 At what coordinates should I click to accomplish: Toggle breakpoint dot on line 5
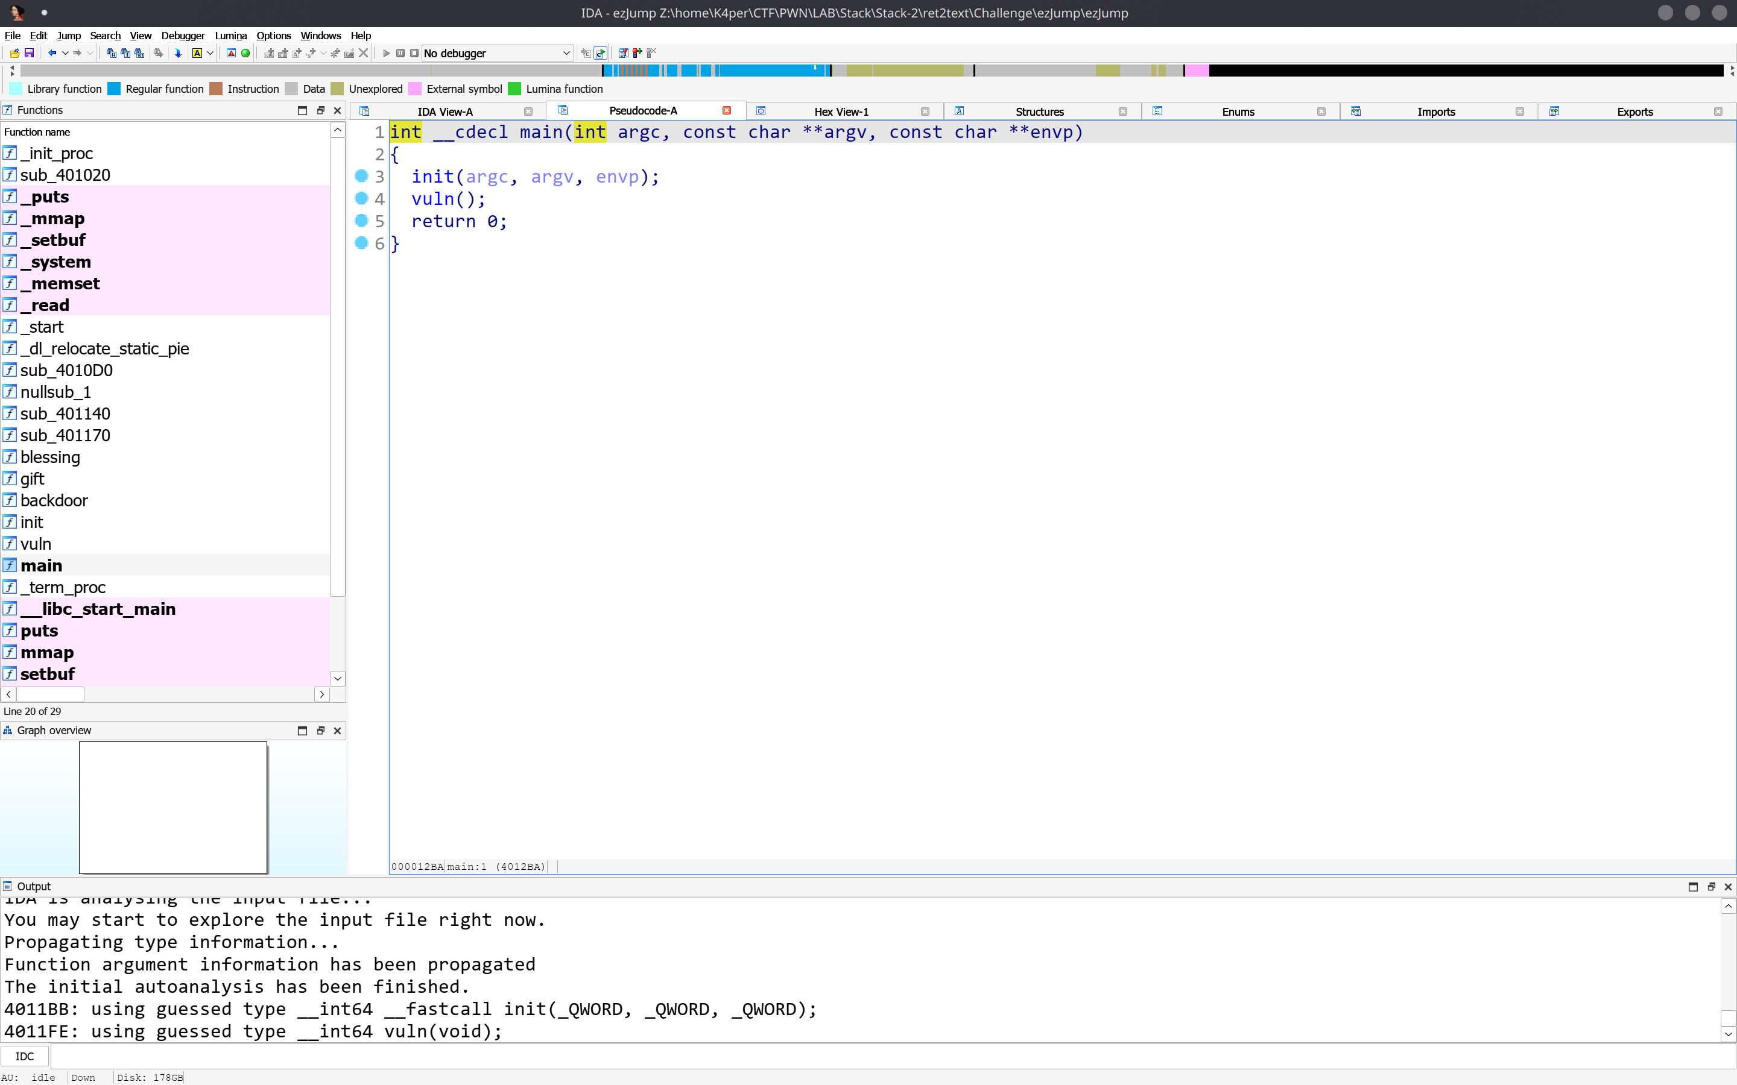pyautogui.click(x=362, y=221)
